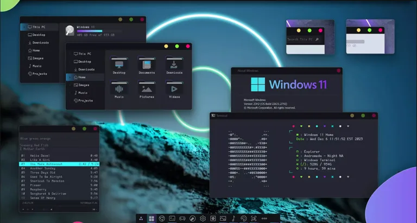
Task: Play track 06 Used To Be Alright
Action: pos(59,177)
